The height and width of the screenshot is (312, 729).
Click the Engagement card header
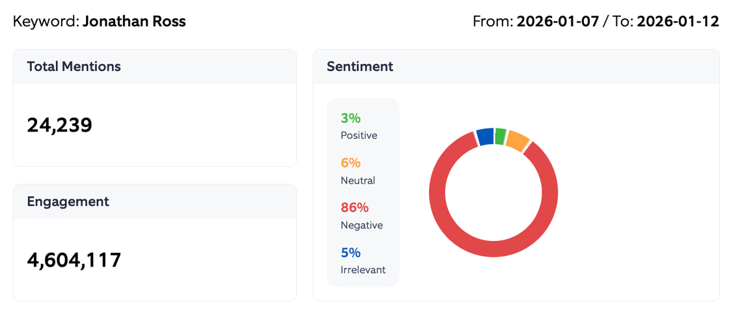click(68, 201)
